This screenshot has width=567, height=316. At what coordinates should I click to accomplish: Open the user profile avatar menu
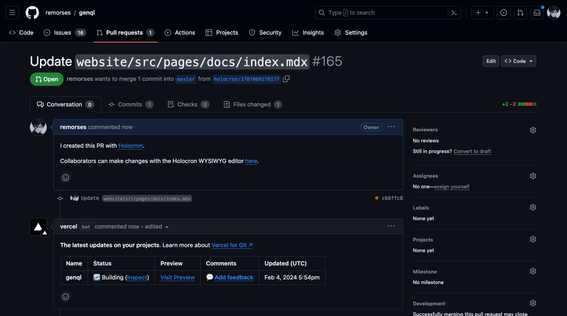(x=554, y=13)
